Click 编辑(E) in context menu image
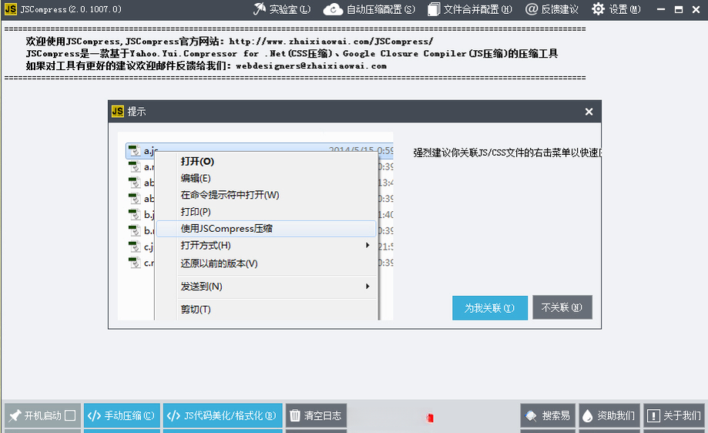The image size is (708, 433). 196,178
